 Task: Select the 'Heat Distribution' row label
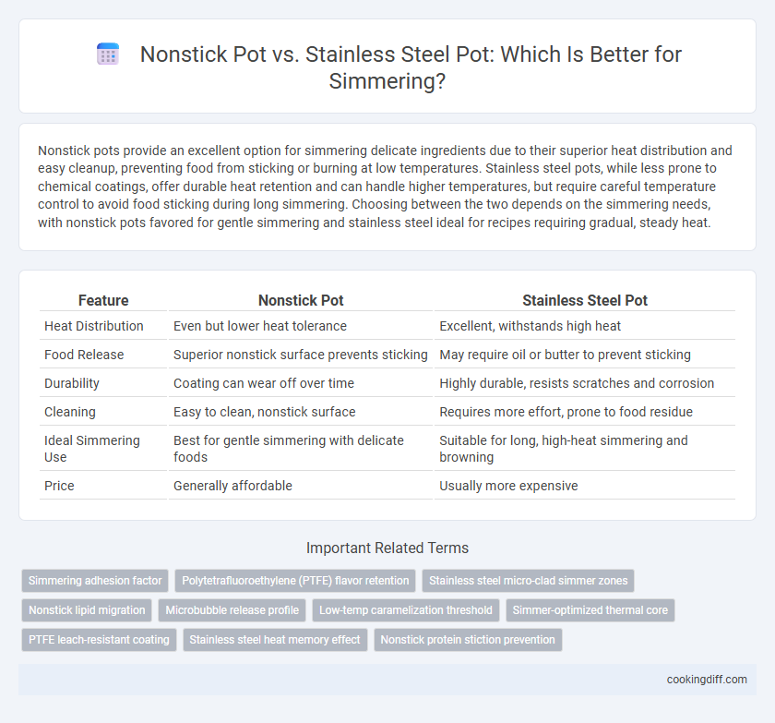click(x=94, y=326)
